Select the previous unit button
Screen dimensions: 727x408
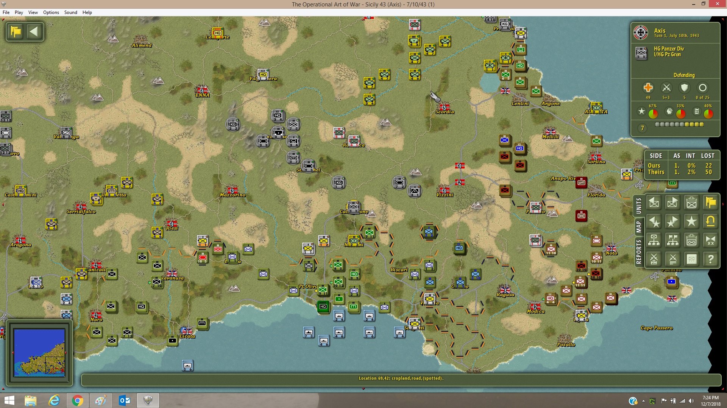coord(654,203)
